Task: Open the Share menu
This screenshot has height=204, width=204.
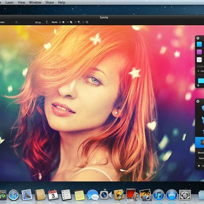Action: [x=49, y=2]
